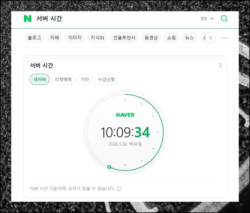The height and width of the screenshot is (213, 250).
Task: Select the 쇼핑 tab
Action: point(171,38)
